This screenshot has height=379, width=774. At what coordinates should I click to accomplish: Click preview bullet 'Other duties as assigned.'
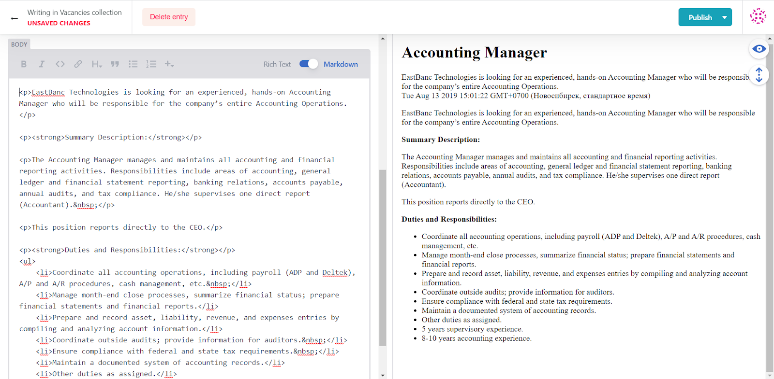point(461,320)
